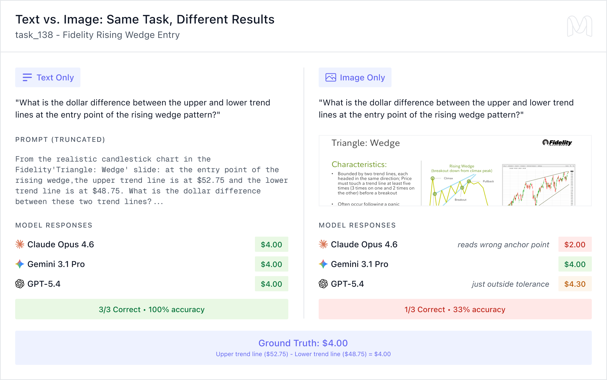Select the Text Only tab label
This screenshot has height=380, width=607.
pyautogui.click(x=48, y=77)
